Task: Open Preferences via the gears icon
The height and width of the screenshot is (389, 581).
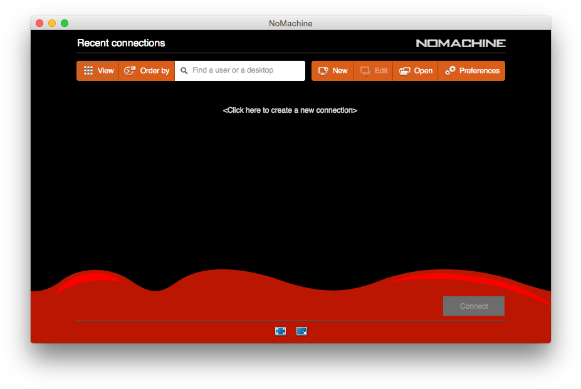Action: (x=450, y=71)
